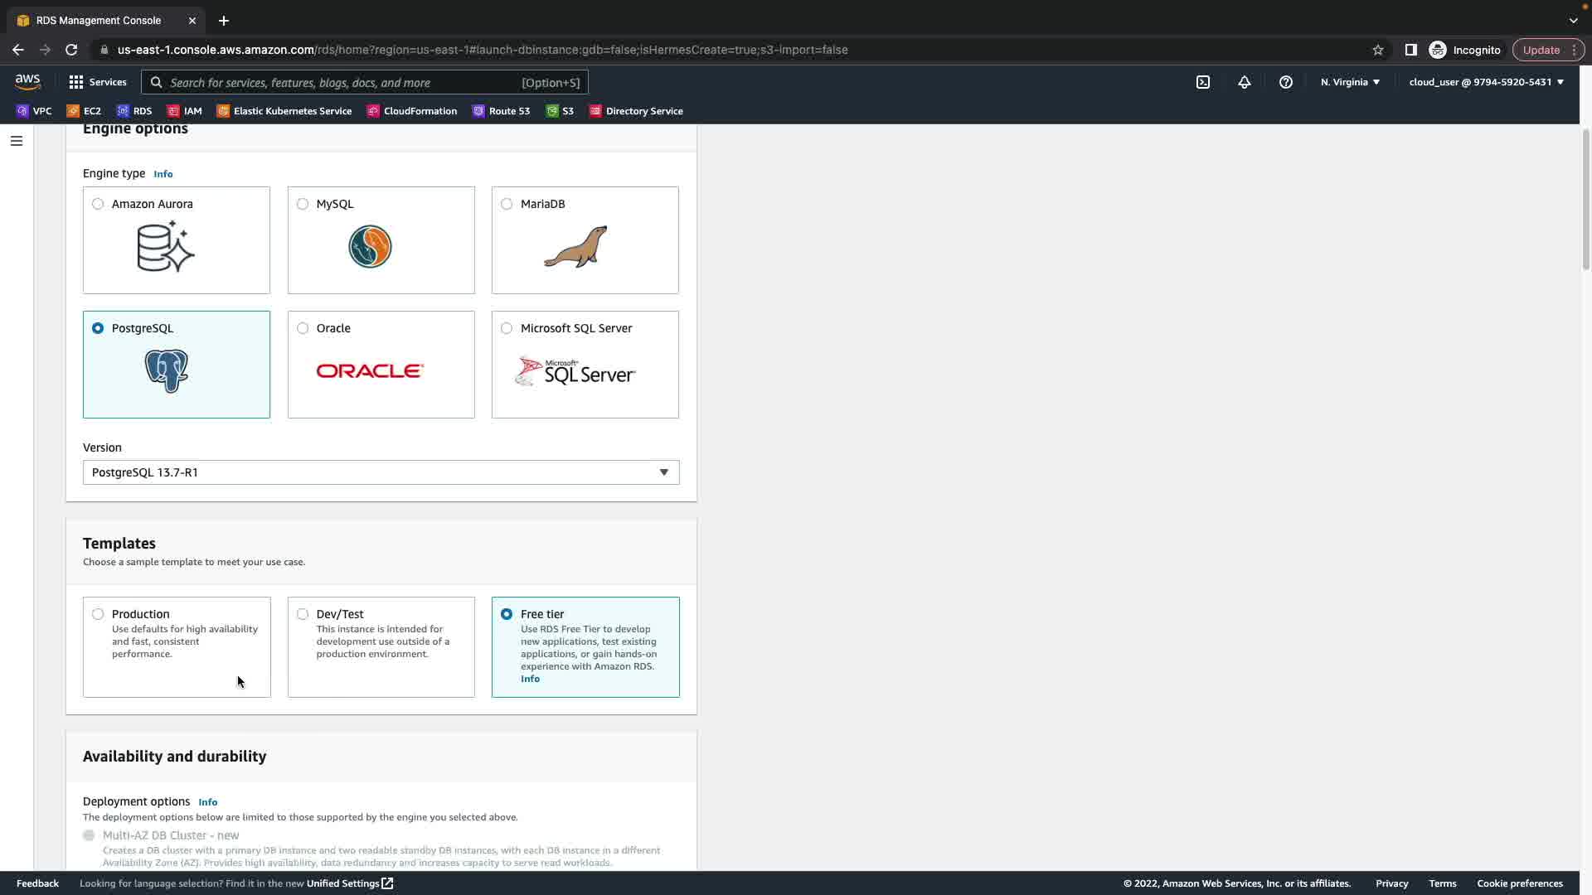1592x895 pixels.
Task: Expand the PostgreSQL Version dropdown
Action: 381,472
